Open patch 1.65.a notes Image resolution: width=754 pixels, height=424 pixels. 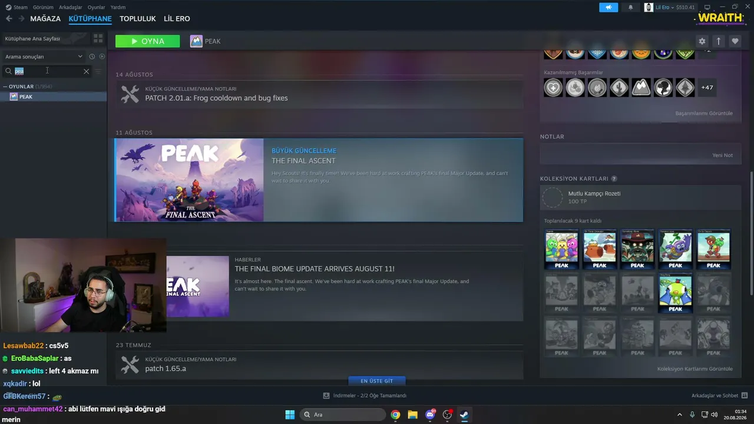[x=319, y=365]
